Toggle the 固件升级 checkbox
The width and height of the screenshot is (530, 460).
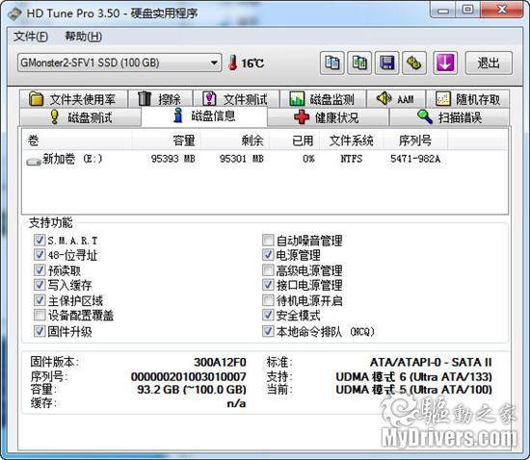point(40,331)
